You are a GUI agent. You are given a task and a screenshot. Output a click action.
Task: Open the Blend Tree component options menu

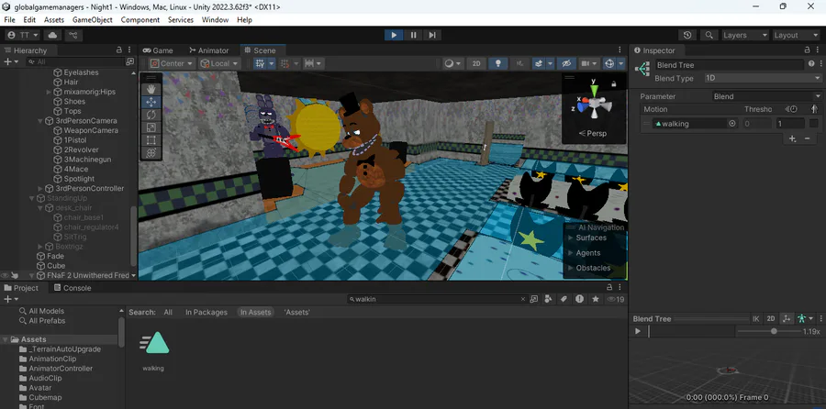point(820,63)
